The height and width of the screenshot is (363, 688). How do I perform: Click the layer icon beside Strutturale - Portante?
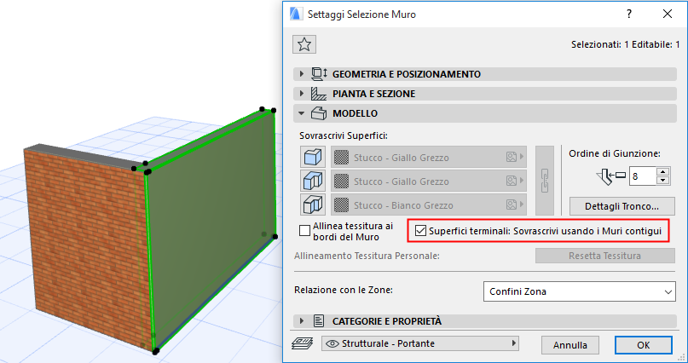303,343
